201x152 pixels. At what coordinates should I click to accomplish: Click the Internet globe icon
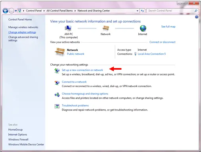[143, 28]
